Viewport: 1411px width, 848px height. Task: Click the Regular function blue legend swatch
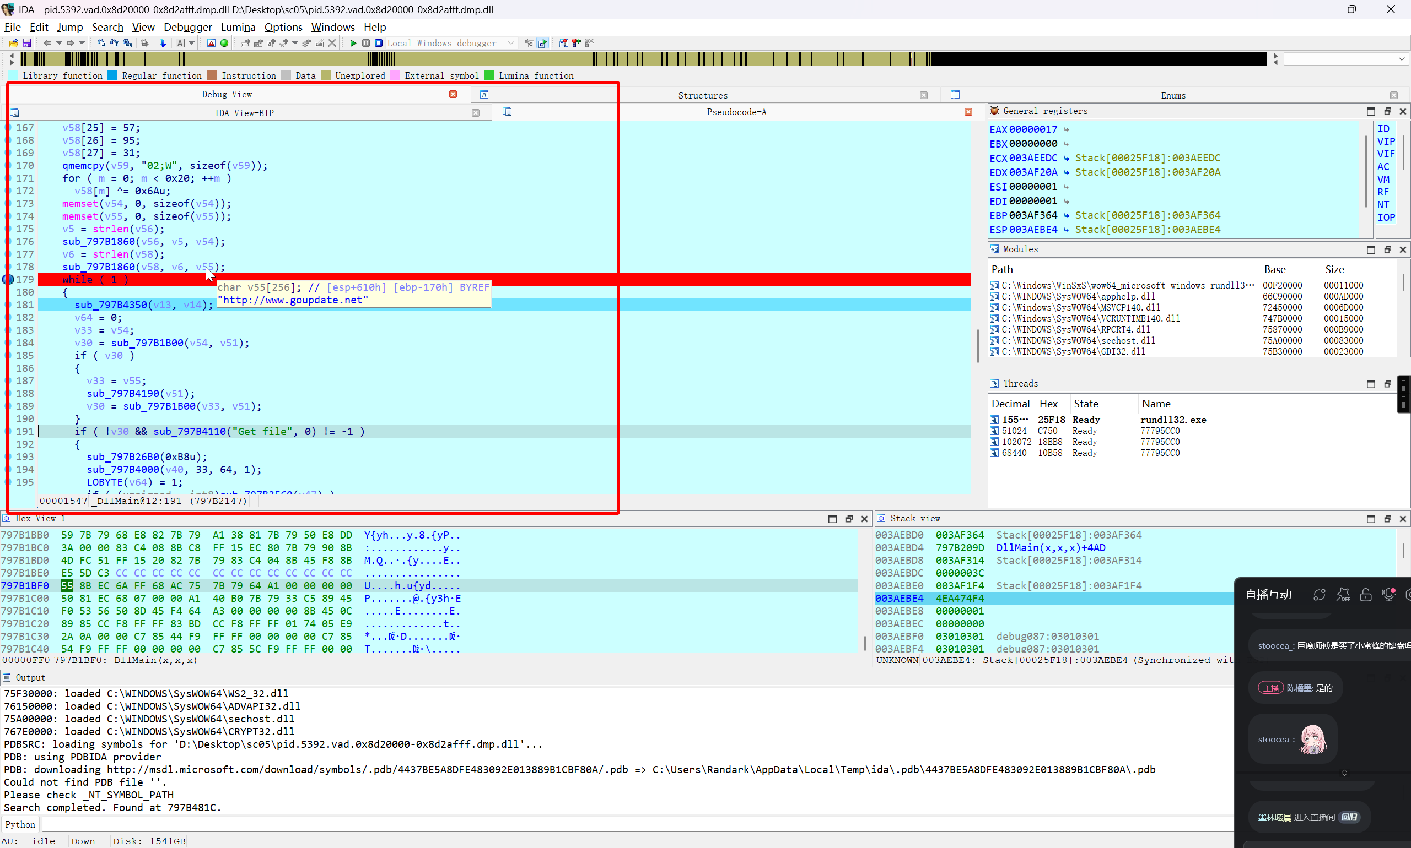[112, 75]
